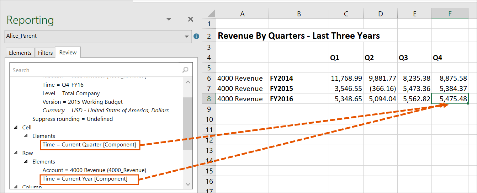Select column B header

point(299,14)
